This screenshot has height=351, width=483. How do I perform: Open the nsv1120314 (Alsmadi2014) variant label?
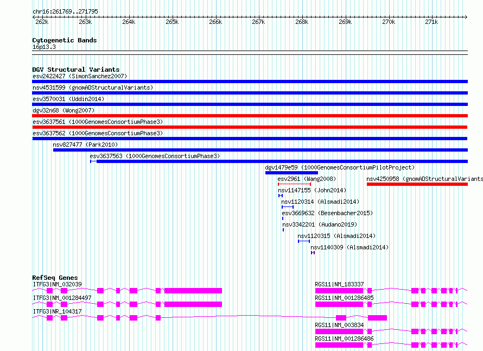click(320, 202)
